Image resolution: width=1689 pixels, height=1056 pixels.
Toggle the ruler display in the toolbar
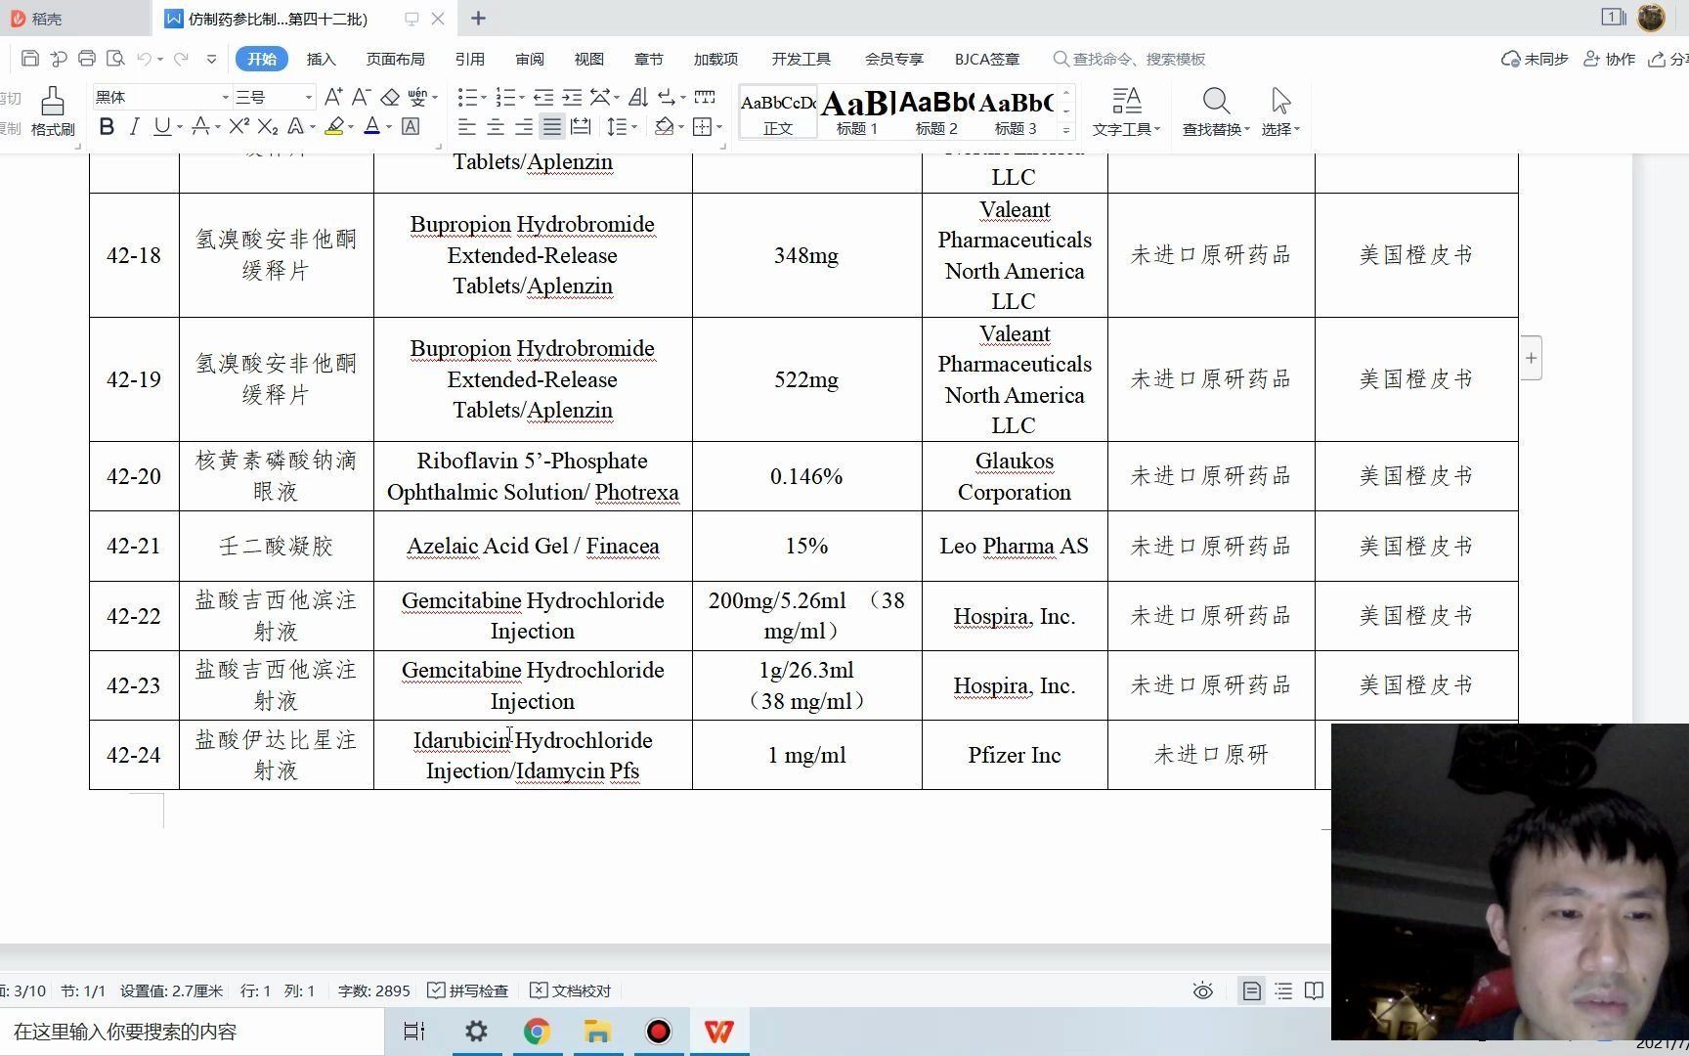click(705, 97)
